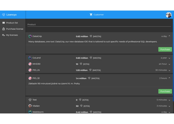Click the WebStorm product icon
This screenshot has height=124, width=174.
(x=30, y=112)
